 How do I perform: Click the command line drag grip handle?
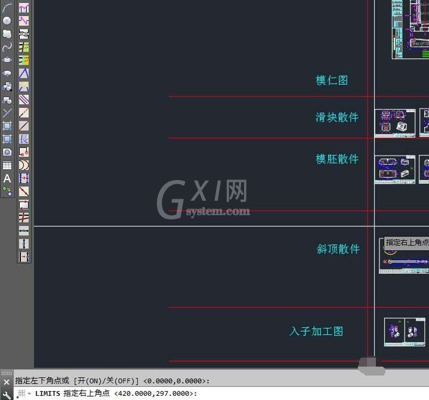[7, 373]
